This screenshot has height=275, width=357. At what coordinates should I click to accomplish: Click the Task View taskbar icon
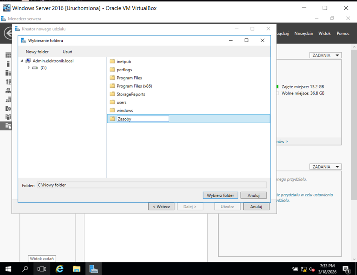(42, 269)
